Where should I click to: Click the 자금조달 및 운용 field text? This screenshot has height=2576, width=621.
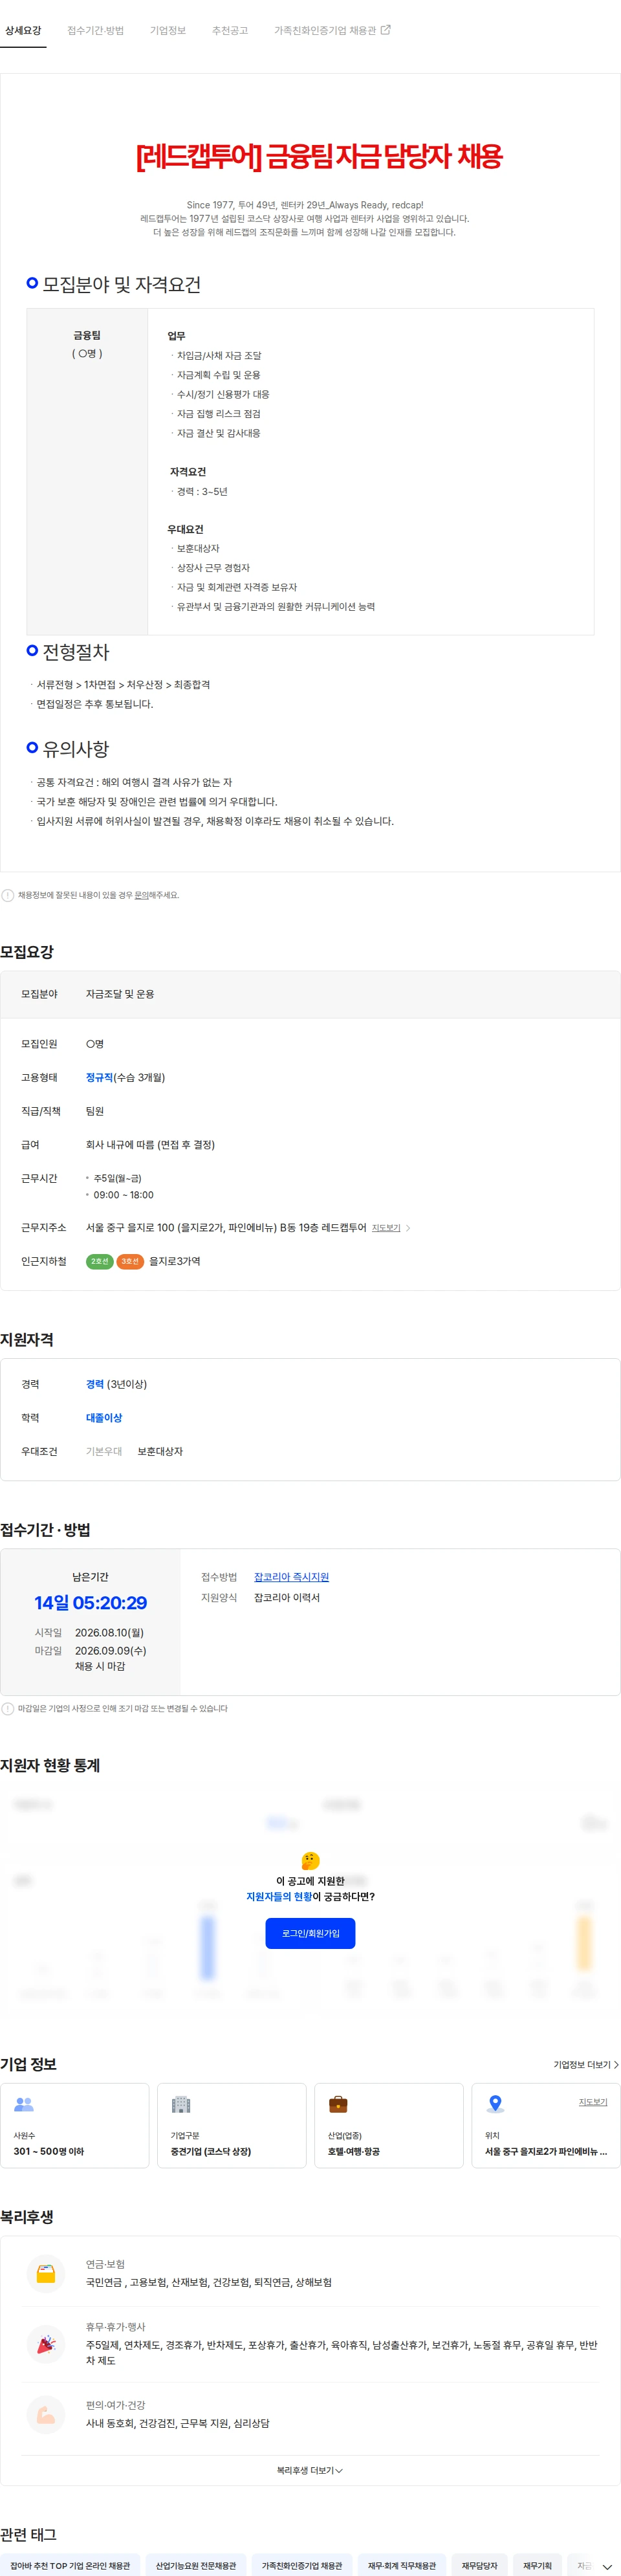pyautogui.click(x=120, y=995)
